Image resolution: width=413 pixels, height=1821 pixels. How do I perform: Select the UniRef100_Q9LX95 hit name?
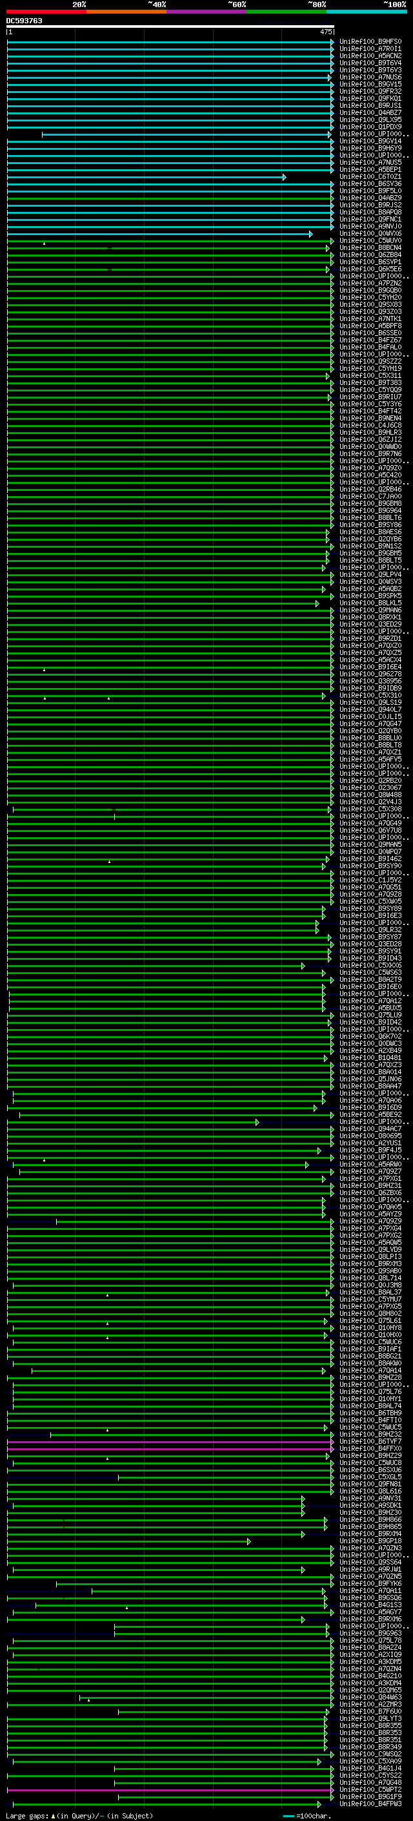pos(370,120)
